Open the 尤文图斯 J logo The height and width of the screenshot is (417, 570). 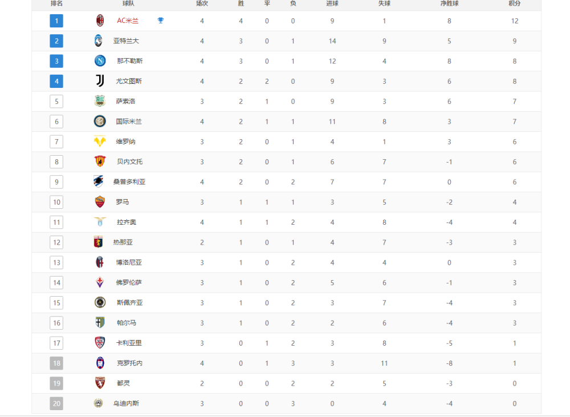pos(100,81)
